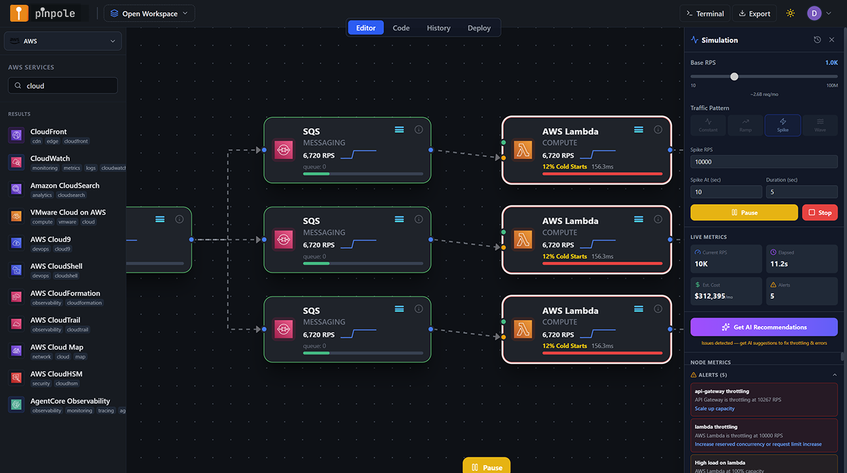Click the pink SQS messaging icon on top node
The width and height of the screenshot is (847, 473).
point(283,149)
